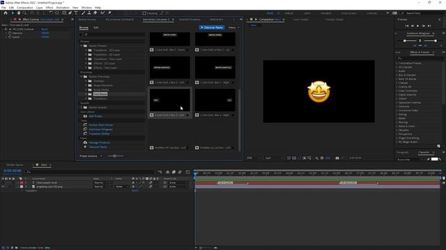Open Manage Products cloud icon
The image size is (446, 250).
pos(85,142)
